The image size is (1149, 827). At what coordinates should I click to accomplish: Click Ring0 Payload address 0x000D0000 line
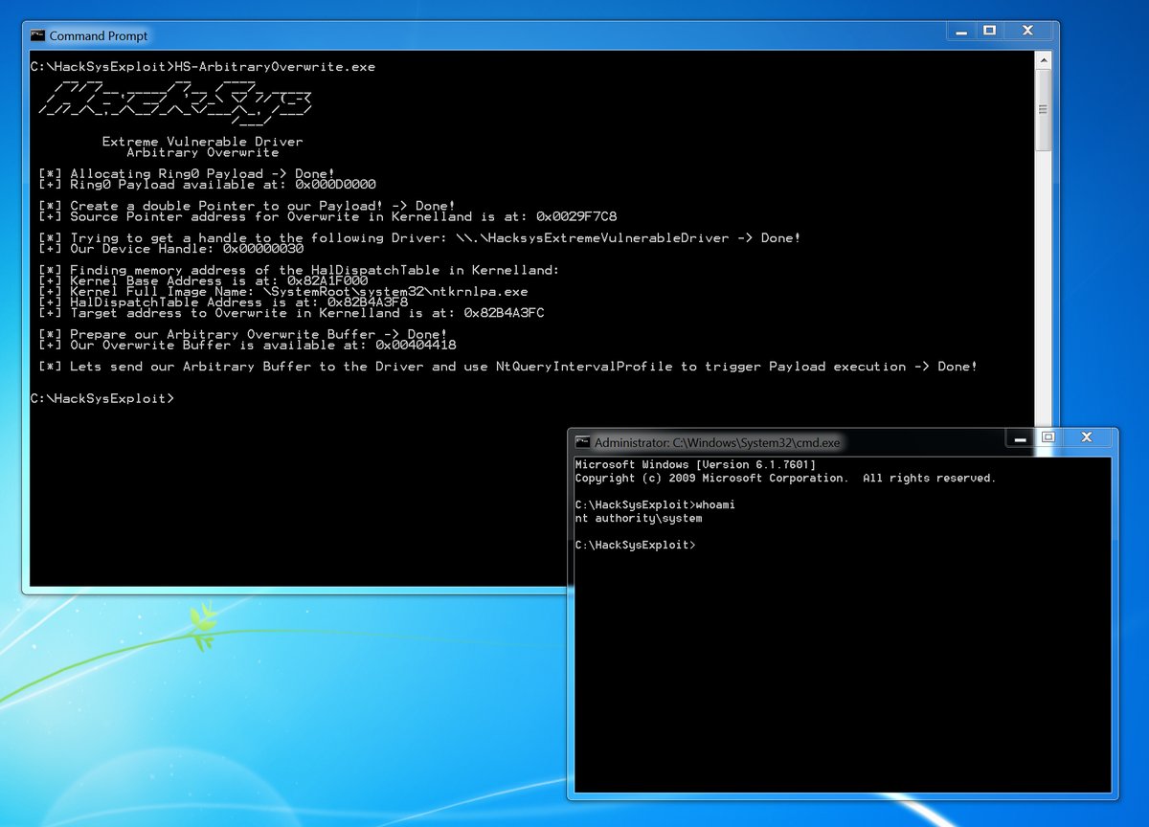point(207,185)
